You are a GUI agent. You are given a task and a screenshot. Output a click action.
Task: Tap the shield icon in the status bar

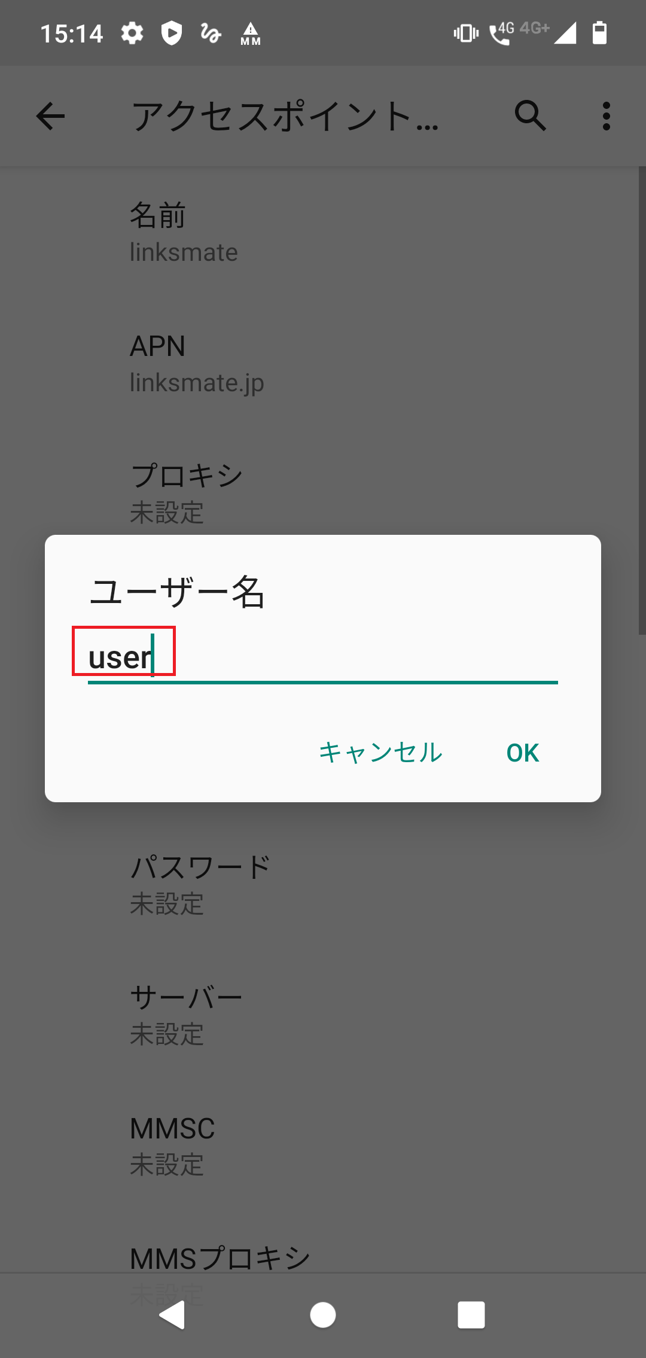coord(171,34)
